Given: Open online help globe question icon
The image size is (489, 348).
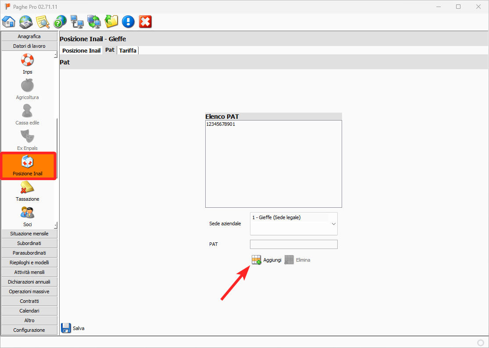Looking at the screenshot, I should coord(60,21).
